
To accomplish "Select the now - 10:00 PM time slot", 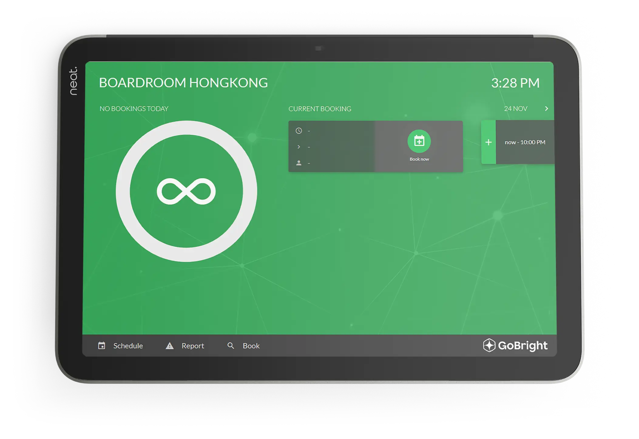I will [525, 142].
